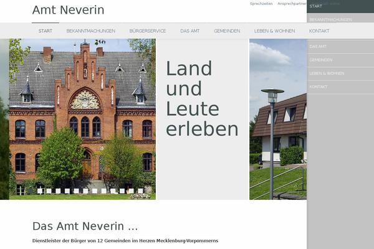Image resolution: width=374 pixels, height=249 pixels.
Task: Click the 'Land und Leute erleben' slogan text
Action: [x=202, y=98]
